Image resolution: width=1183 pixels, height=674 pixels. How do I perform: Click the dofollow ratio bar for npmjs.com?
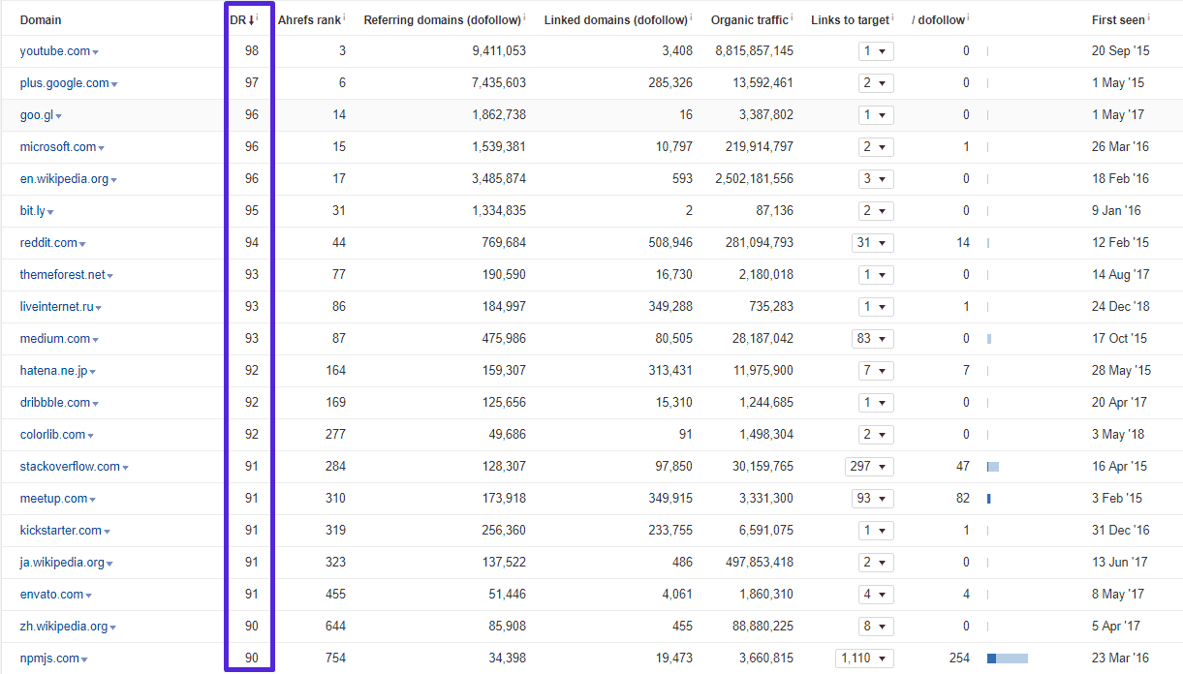1007,659
